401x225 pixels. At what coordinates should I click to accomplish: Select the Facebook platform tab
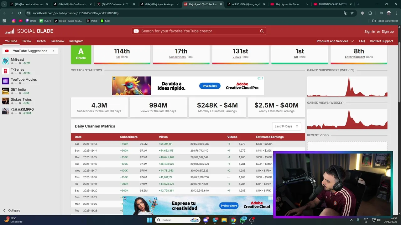pyautogui.click(x=58, y=41)
